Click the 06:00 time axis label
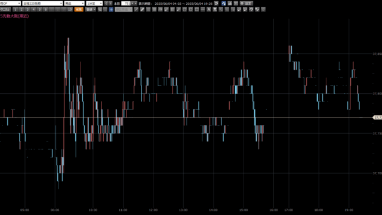Viewport: 382px width, 215px height. tap(55, 210)
